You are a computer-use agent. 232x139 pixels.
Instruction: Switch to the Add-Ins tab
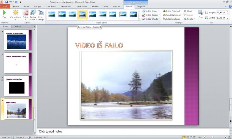[x=117, y=6]
